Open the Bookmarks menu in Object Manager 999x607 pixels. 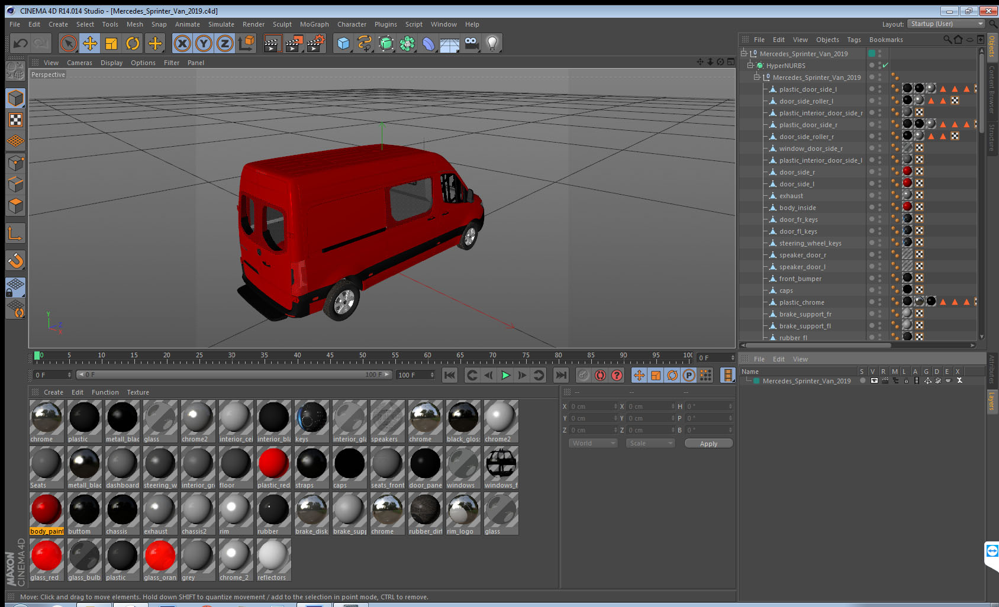[886, 40]
